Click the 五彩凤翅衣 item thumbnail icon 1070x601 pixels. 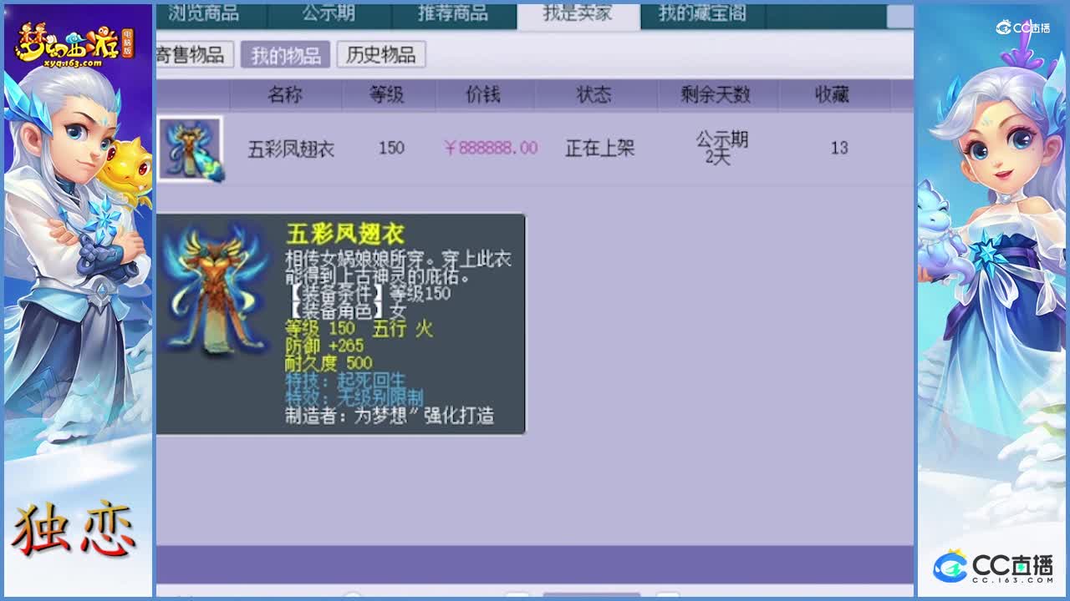191,148
